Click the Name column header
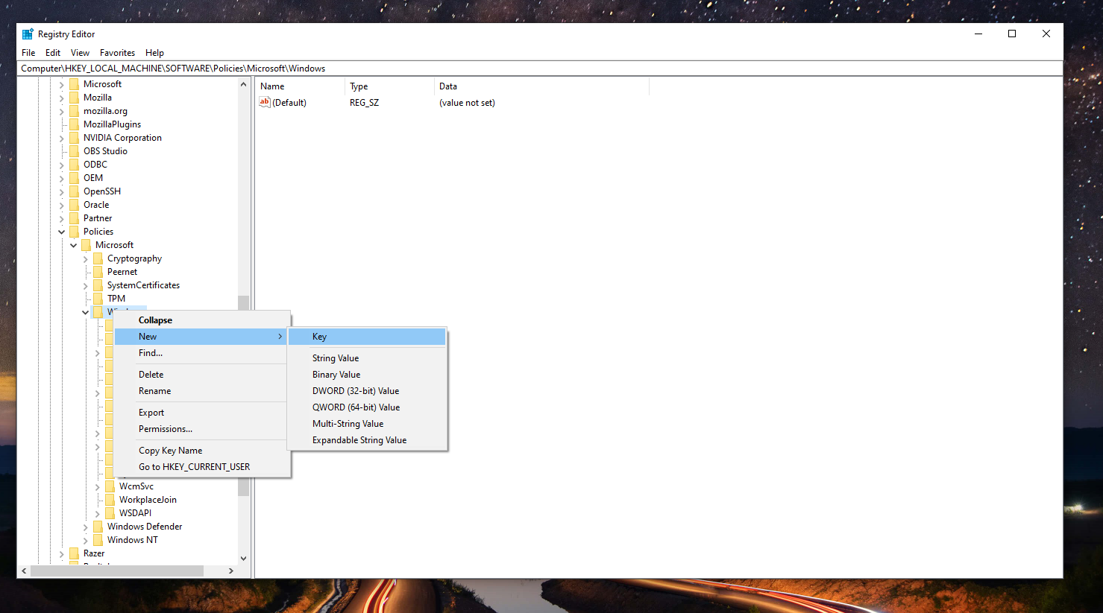Screen dimensions: 1103x613 (x=300, y=86)
